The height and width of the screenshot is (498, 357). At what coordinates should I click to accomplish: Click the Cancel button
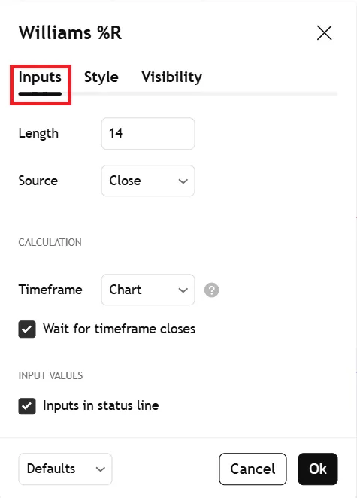[253, 469]
